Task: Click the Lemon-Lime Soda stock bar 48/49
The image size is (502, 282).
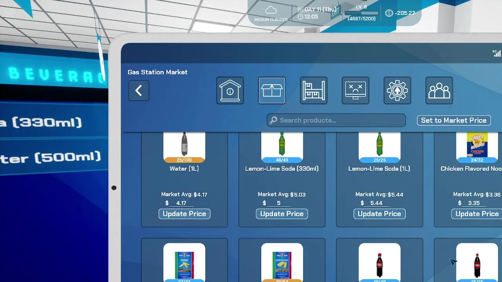Action: [x=282, y=160]
